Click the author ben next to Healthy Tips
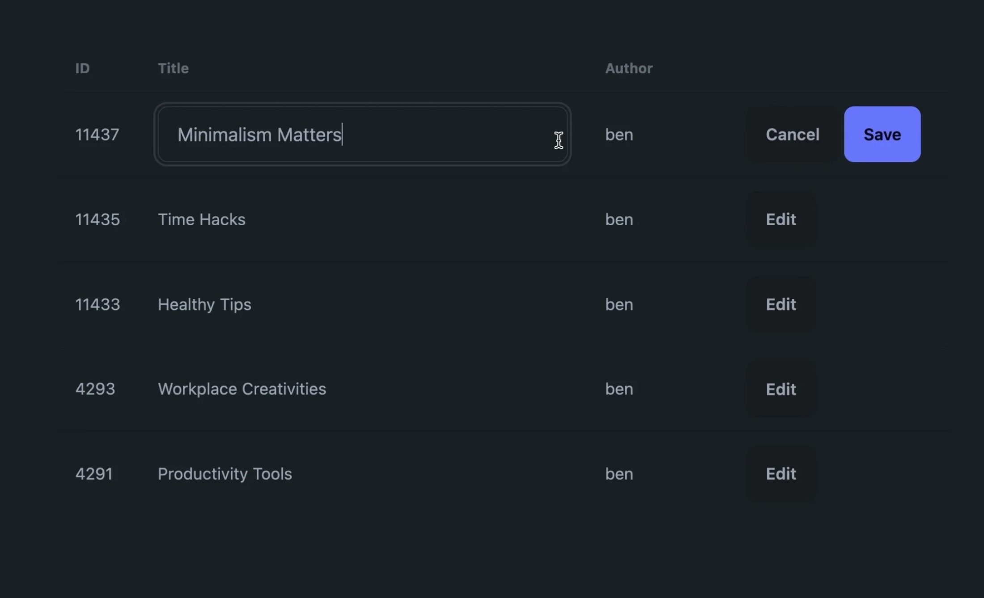 pos(619,304)
